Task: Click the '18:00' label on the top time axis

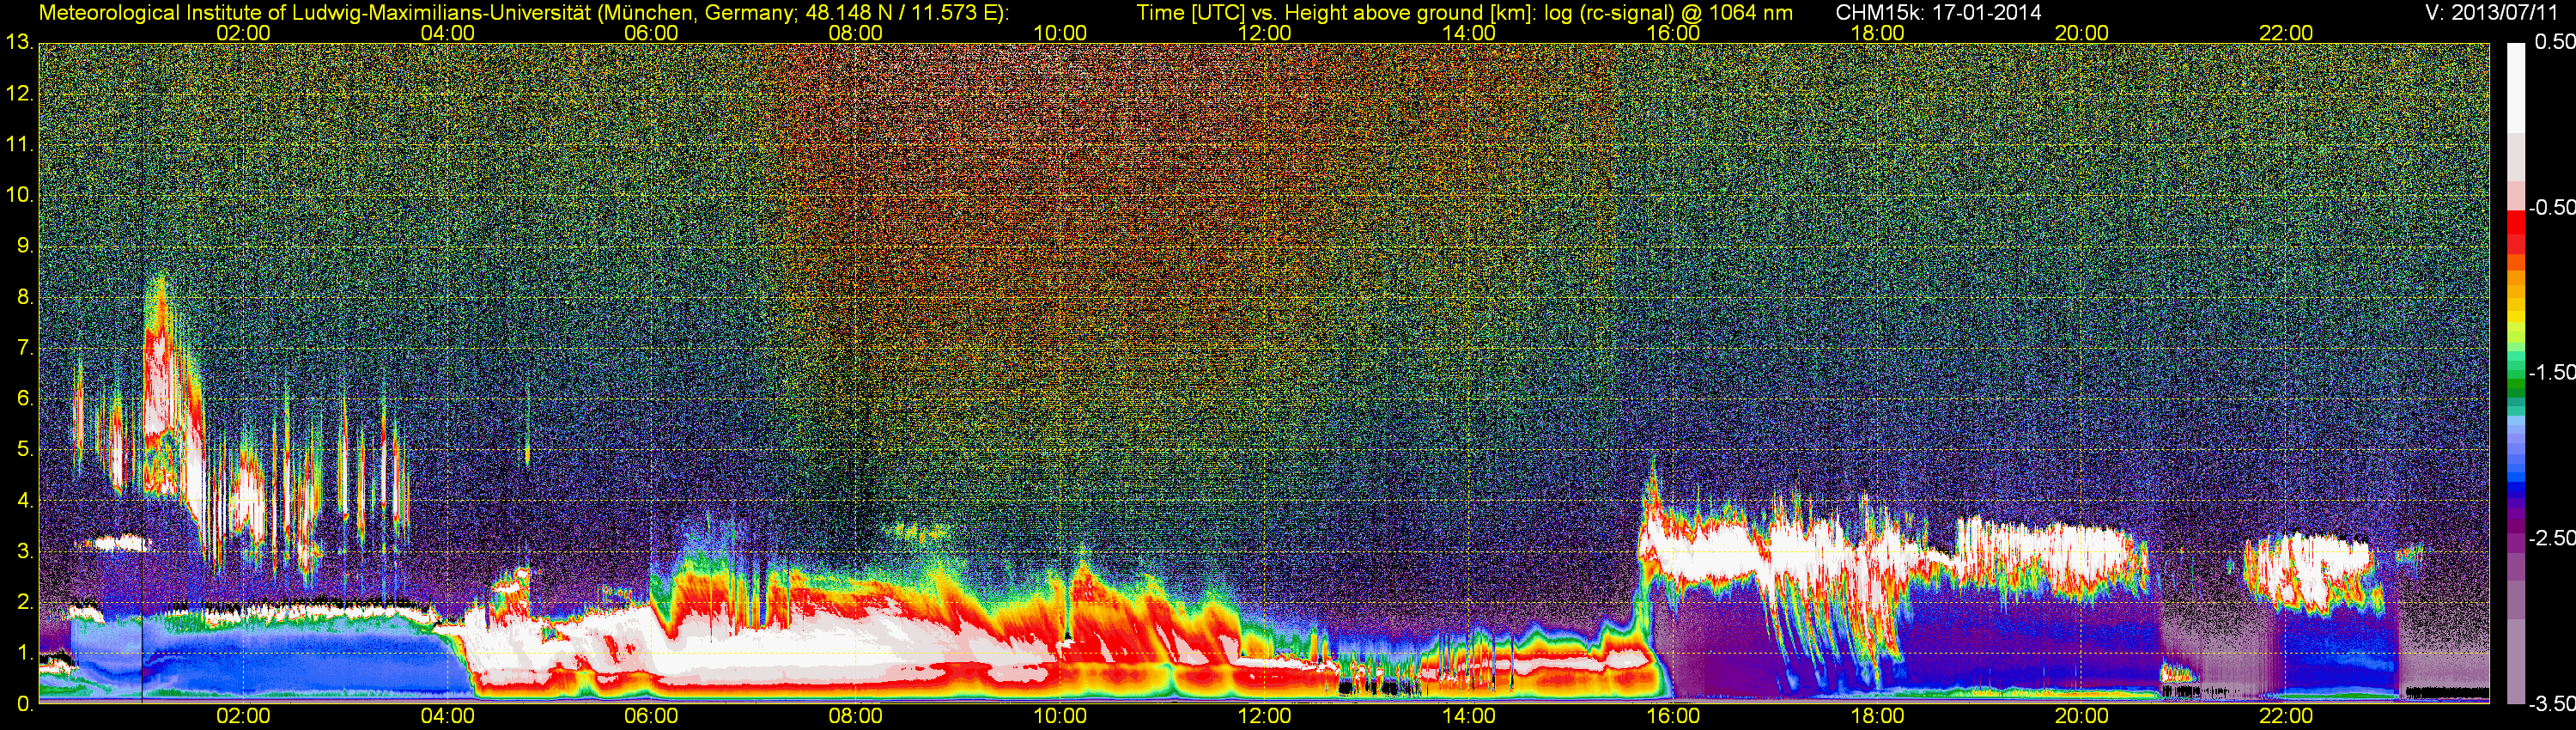Action: tap(1877, 33)
